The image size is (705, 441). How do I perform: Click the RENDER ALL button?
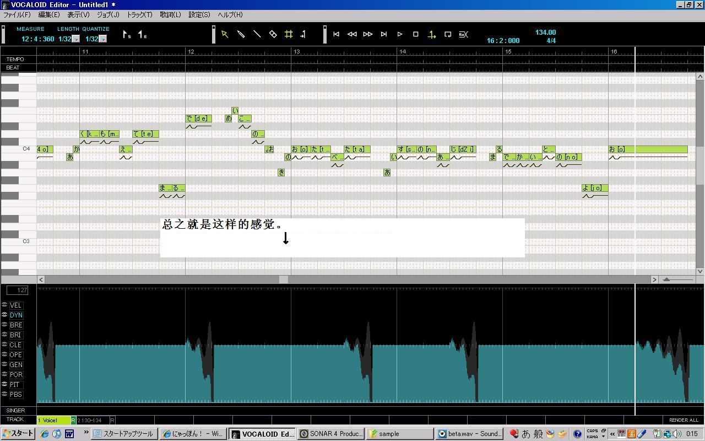684,420
